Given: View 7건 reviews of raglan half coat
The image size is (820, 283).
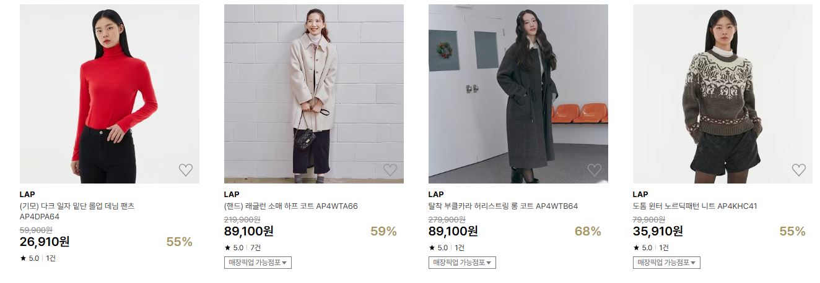Looking at the screenshot, I should click(x=255, y=248).
